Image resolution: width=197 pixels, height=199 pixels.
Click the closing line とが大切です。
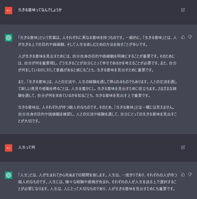29,121
